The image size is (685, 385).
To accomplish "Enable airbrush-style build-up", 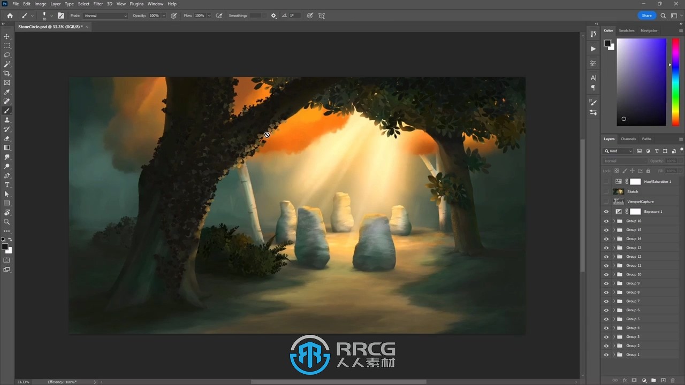I will [x=219, y=16].
